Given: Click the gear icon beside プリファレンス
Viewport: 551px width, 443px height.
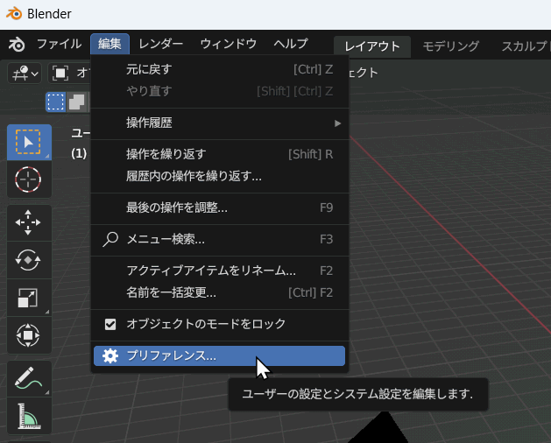Looking at the screenshot, I should pyautogui.click(x=110, y=355).
